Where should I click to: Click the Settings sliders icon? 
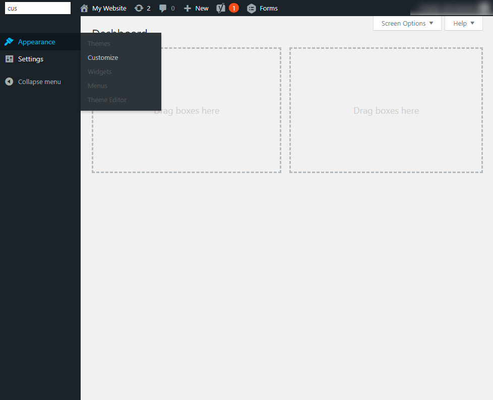(x=10, y=59)
